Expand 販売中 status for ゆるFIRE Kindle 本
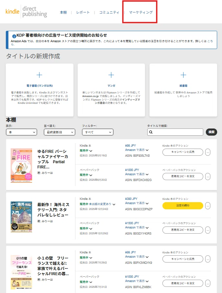Image resolution: width=222 pixels, height=293 pixels. coord(86,151)
